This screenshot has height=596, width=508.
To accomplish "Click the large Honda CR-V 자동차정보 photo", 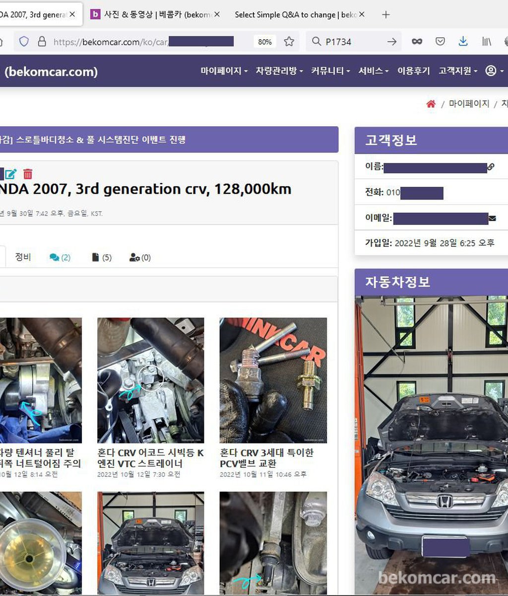I will (431, 446).
